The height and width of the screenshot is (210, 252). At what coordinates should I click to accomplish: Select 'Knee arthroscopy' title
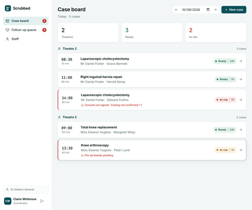point(95,145)
